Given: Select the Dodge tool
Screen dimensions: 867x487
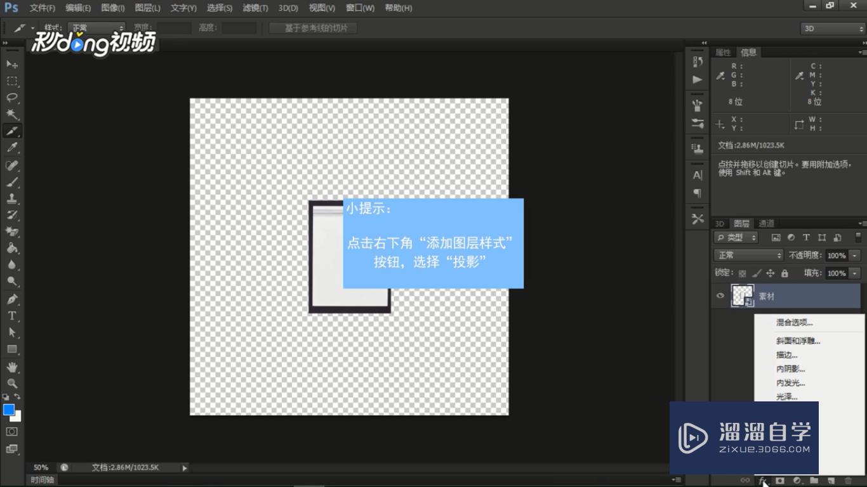Looking at the screenshot, I should pyautogui.click(x=12, y=281).
